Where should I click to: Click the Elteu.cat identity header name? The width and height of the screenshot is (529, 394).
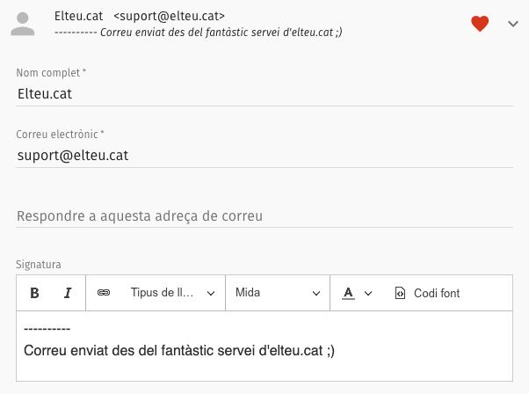coord(78,16)
